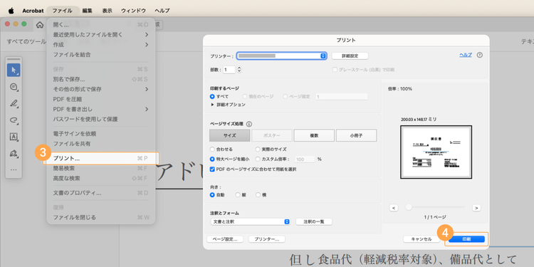Click the ページ設定... button

(225, 239)
